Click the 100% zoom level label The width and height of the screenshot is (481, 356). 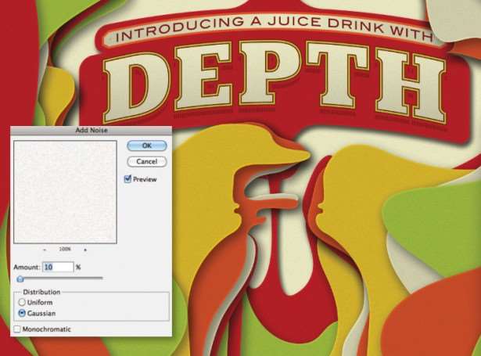click(65, 249)
